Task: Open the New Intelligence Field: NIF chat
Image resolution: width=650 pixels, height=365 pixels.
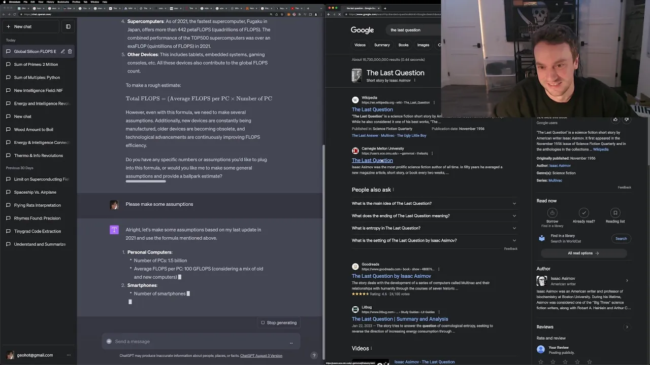Action: coord(38,90)
